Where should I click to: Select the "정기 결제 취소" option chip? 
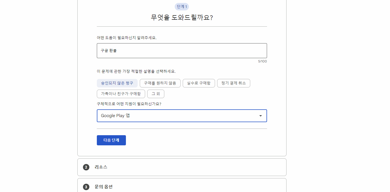coord(233,83)
